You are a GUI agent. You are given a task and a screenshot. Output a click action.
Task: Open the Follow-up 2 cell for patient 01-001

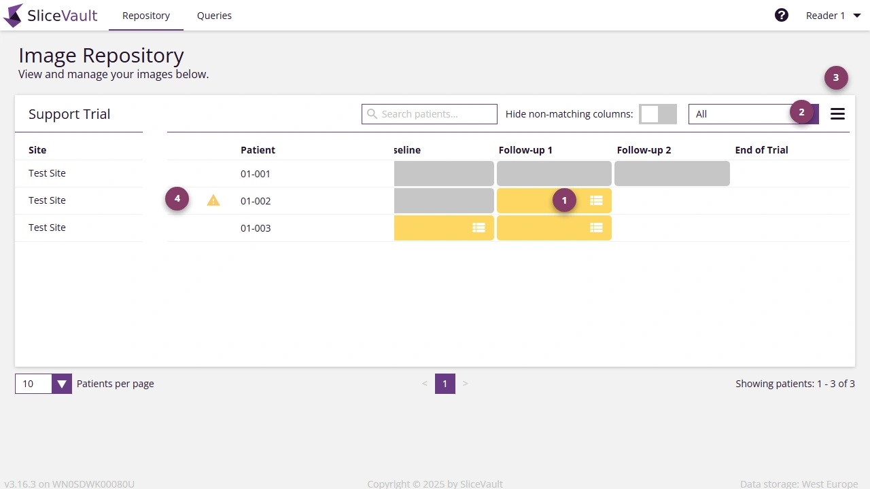(672, 173)
